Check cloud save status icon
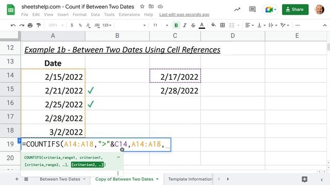The height and width of the screenshot is (185, 330). (160, 7)
